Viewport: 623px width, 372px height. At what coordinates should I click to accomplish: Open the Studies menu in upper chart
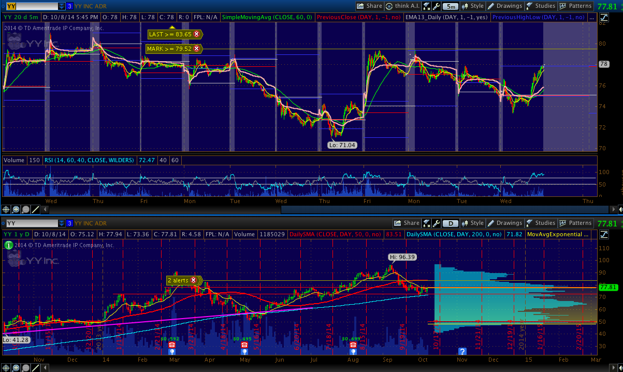540,6
